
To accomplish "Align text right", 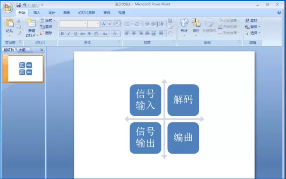I will pos(141,33).
